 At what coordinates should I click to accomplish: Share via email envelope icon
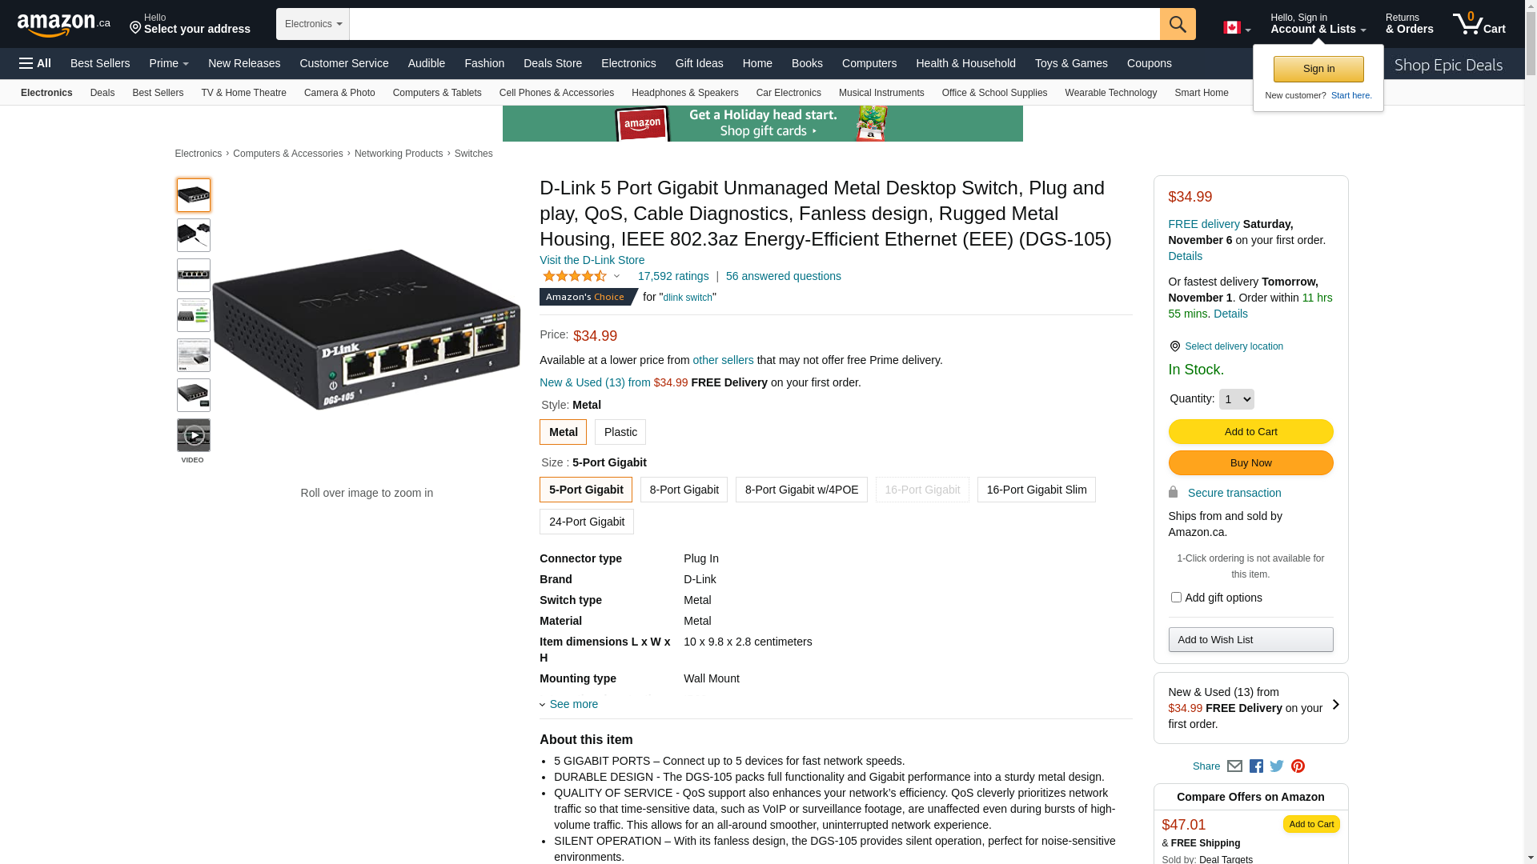click(x=1234, y=766)
